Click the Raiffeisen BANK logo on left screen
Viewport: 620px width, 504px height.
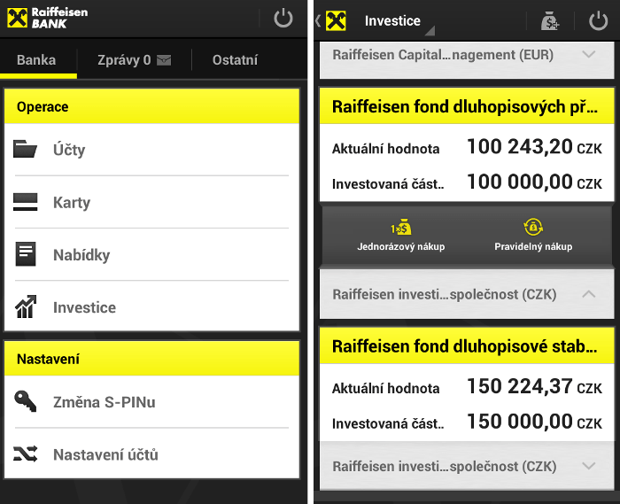pyautogui.click(x=48, y=18)
